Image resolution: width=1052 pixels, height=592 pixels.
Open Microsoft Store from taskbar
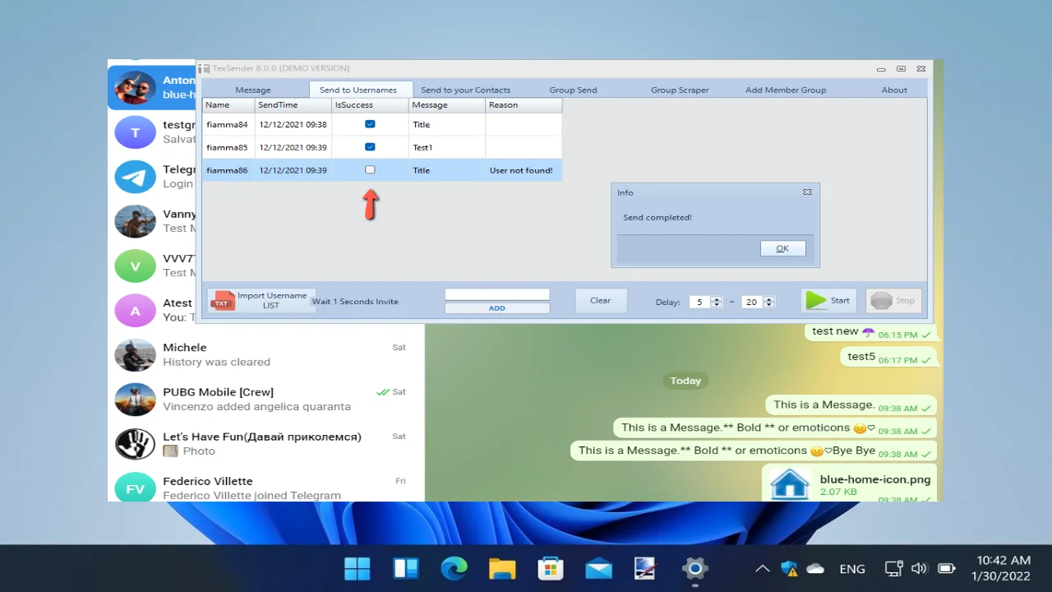pos(550,568)
